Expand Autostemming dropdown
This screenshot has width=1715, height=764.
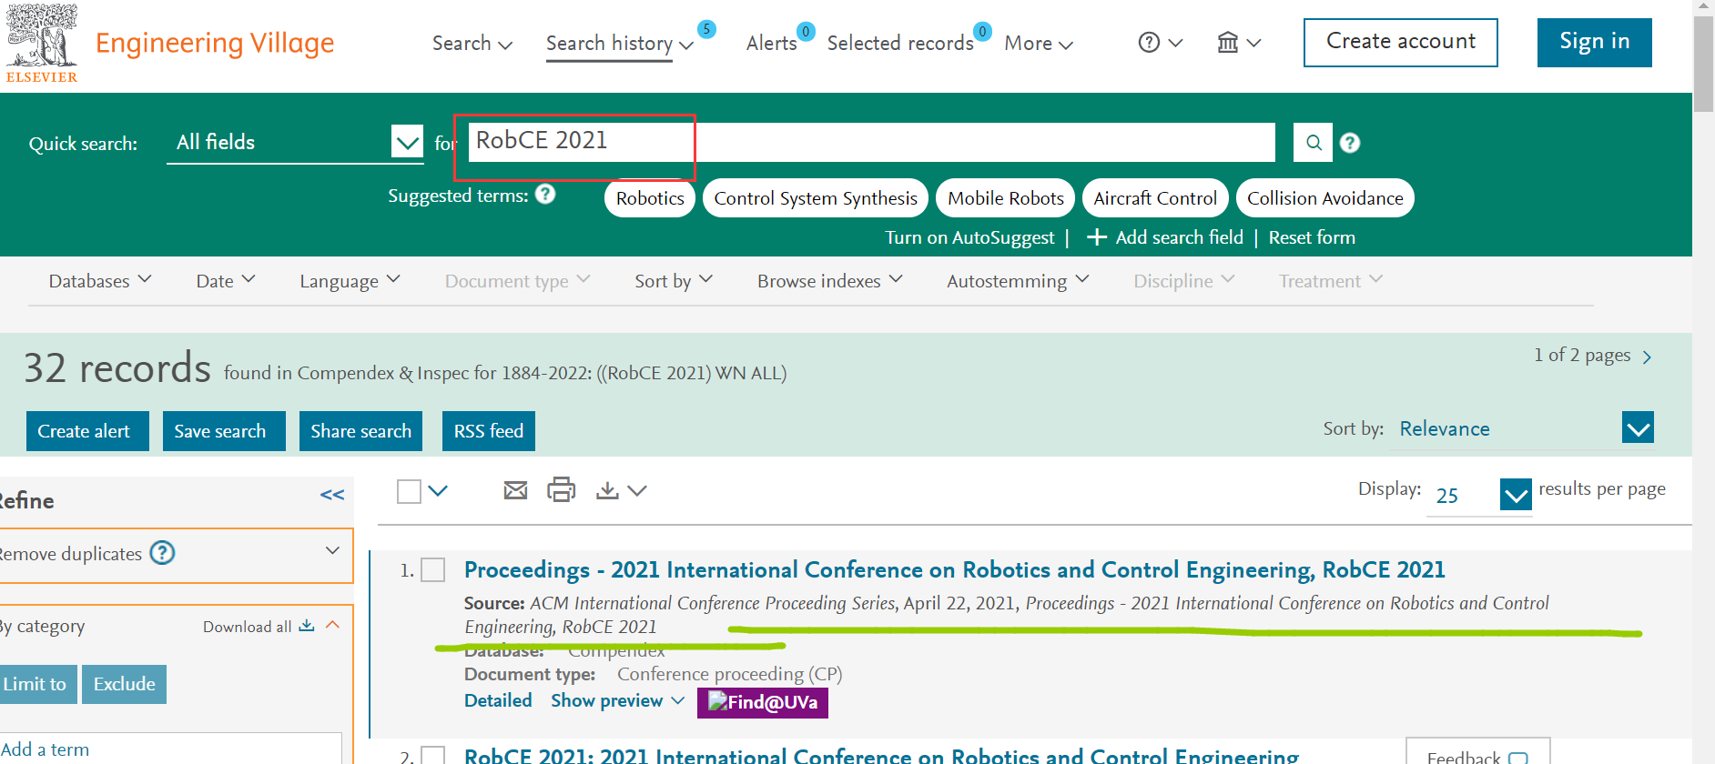tap(1018, 281)
